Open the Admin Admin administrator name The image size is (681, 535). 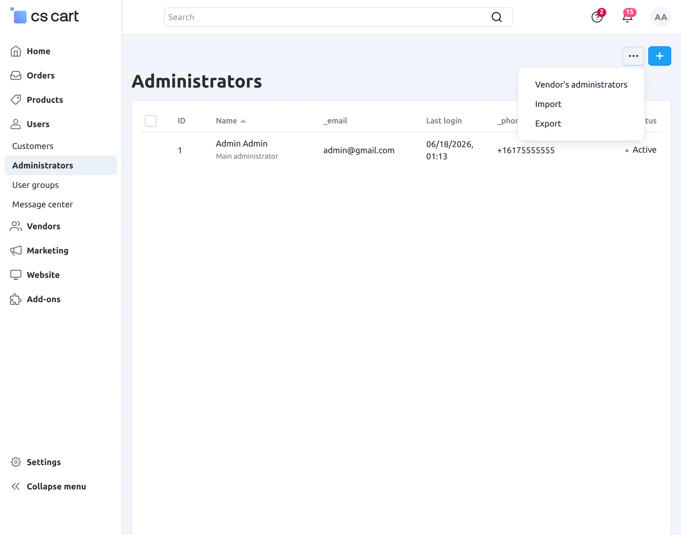[241, 143]
